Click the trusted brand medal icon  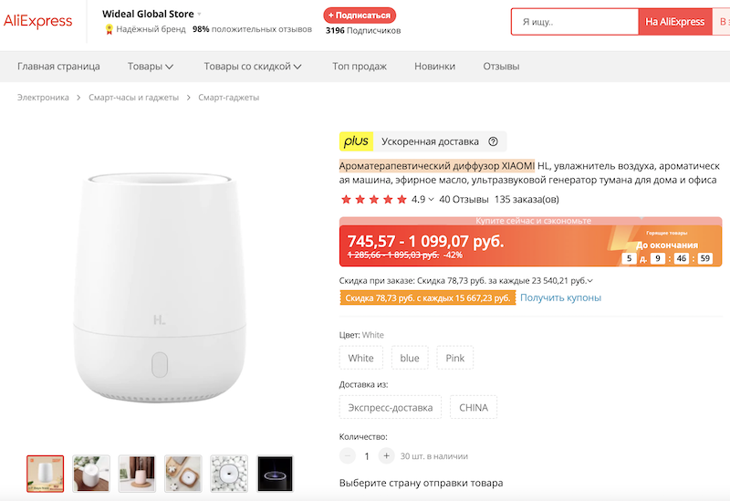(109, 29)
